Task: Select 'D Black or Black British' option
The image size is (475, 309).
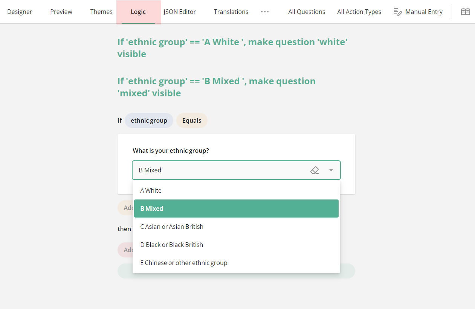Action: tap(171, 244)
